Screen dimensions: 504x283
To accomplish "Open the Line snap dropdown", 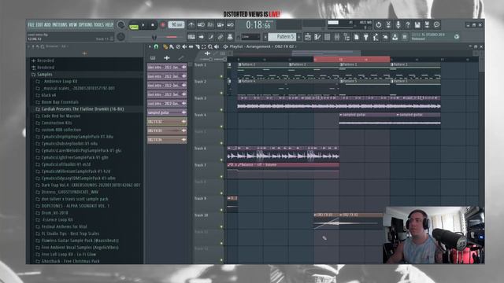I will click(250, 37).
